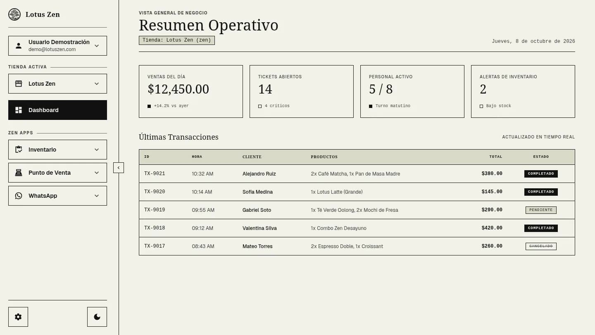Expand the Inventario menu chevron
Screen dimensions: 595x335
click(x=97, y=150)
